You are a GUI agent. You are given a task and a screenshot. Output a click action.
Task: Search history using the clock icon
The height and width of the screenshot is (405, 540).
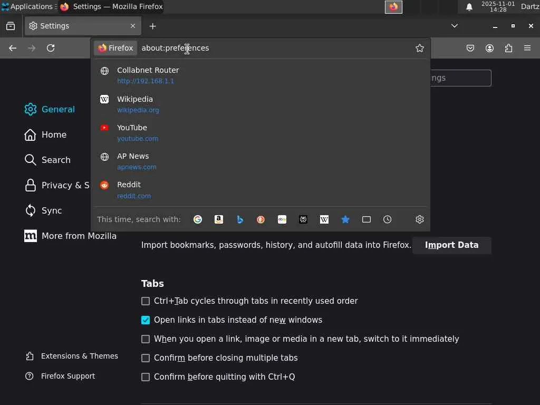point(388,219)
